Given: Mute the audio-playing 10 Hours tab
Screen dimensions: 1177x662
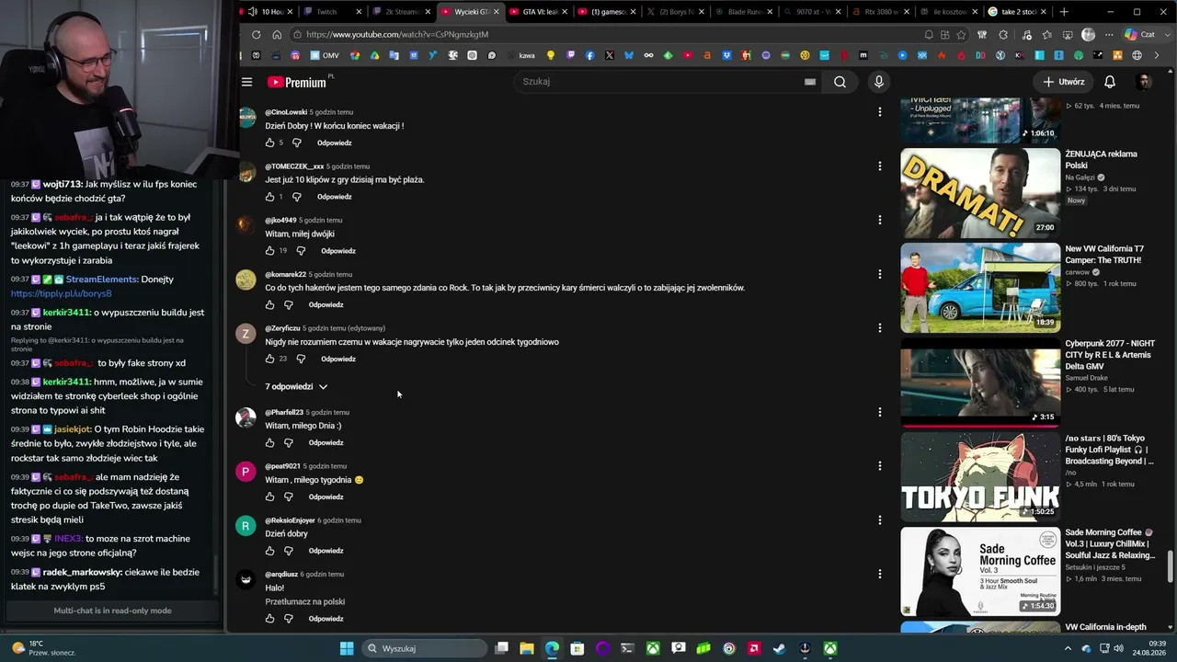Looking at the screenshot, I should (253, 12).
